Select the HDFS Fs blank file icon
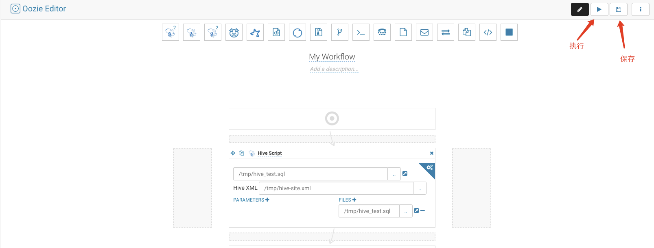 pos(403,32)
